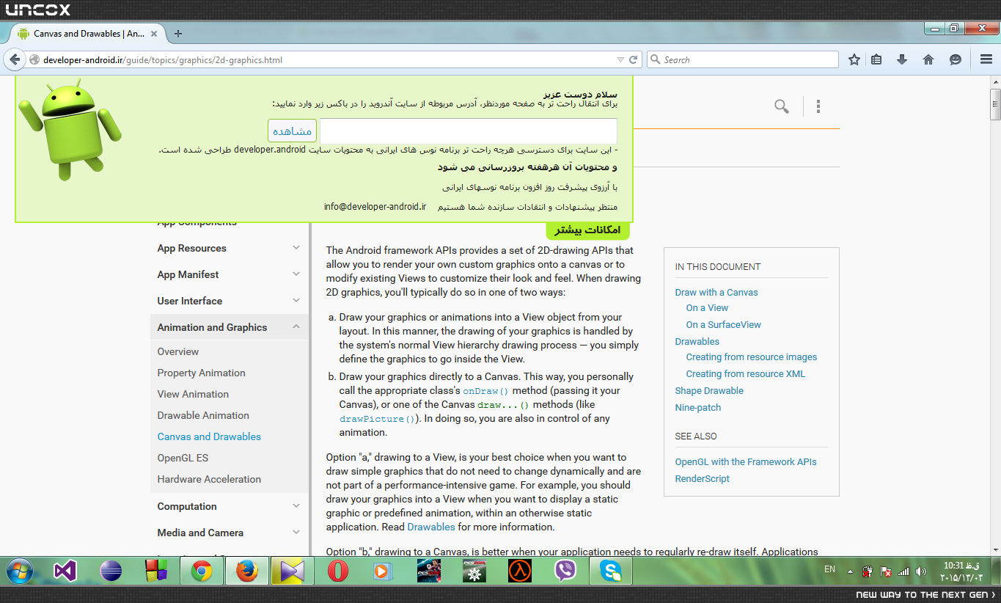Click the page vertical scrollbar thumb
Image resolution: width=1001 pixels, height=603 pixels.
pyautogui.click(x=994, y=104)
